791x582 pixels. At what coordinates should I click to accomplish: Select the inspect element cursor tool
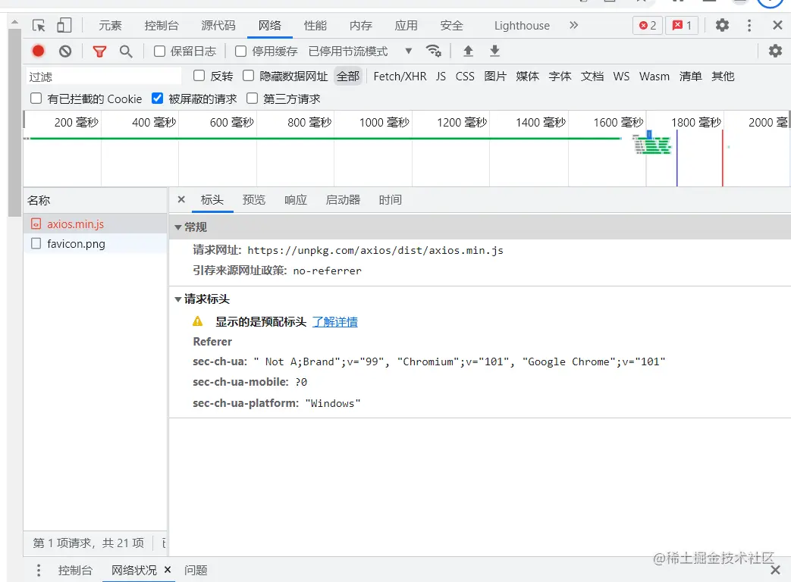[38, 25]
